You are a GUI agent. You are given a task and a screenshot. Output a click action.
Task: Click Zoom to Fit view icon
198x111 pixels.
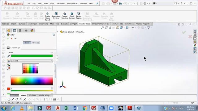coord(102,27)
